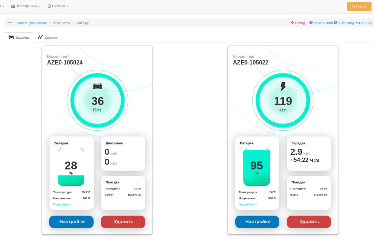Screen dimensions: 374x245
Task: Click the 151246 км total trips value
Action: point(134,195)
